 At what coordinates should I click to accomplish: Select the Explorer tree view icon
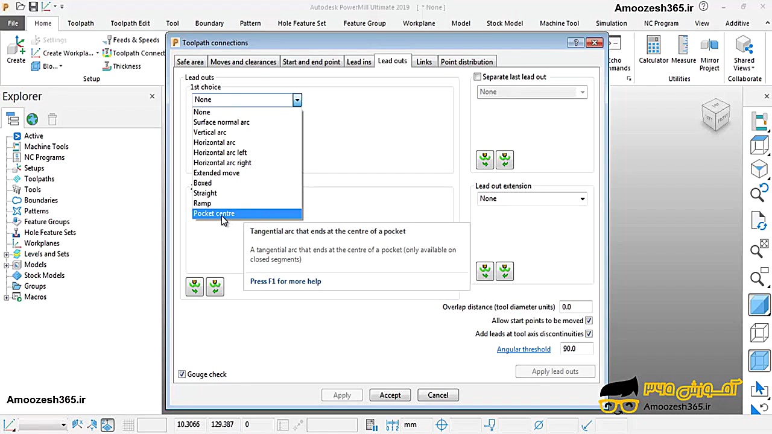click(x=12, y=119)
